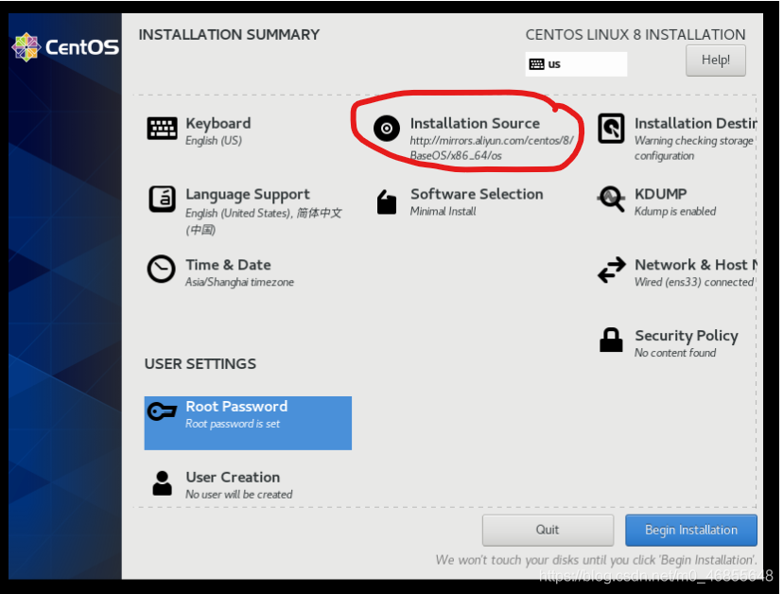Image resolution: width=783 pixels, height=594 pixels.
Task: Select the Root Password title
Action: [x=236, y=406]
